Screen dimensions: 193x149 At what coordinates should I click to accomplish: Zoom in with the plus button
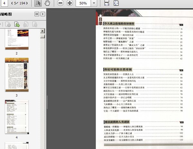pos(70,3)
